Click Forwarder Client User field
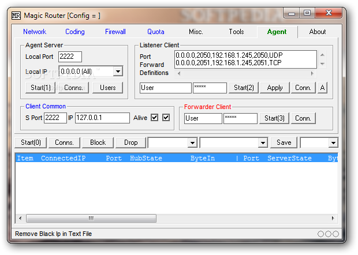358x255 pixels. coord(203,118)
